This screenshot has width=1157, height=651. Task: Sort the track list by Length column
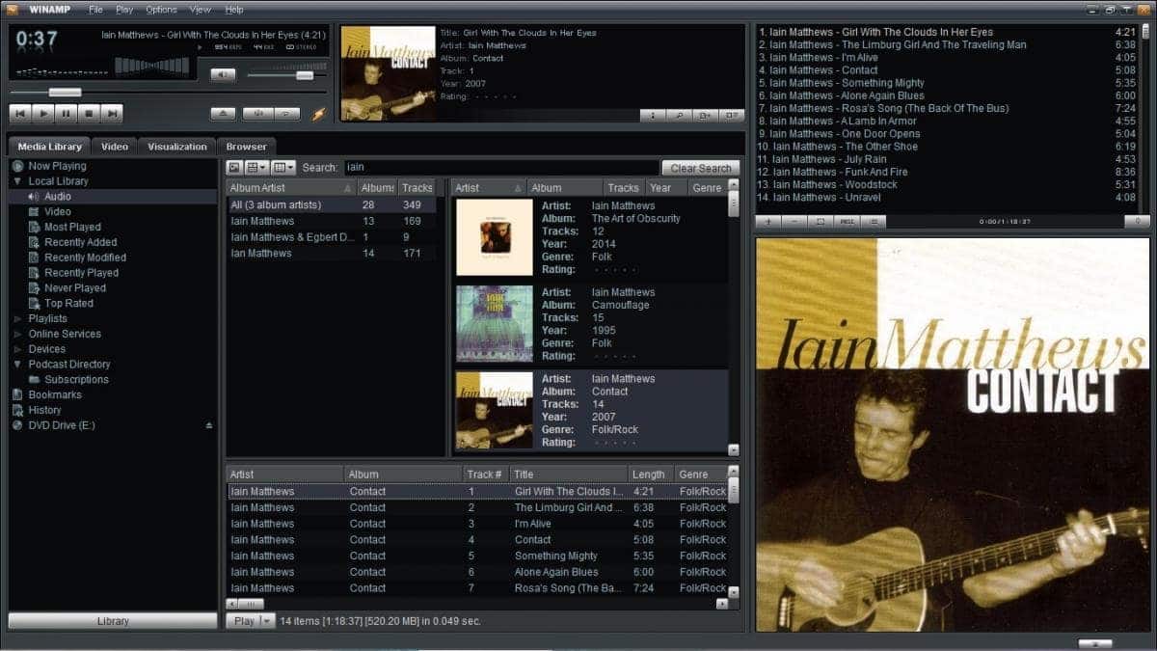pyautogui.click(x=651, y=475)
